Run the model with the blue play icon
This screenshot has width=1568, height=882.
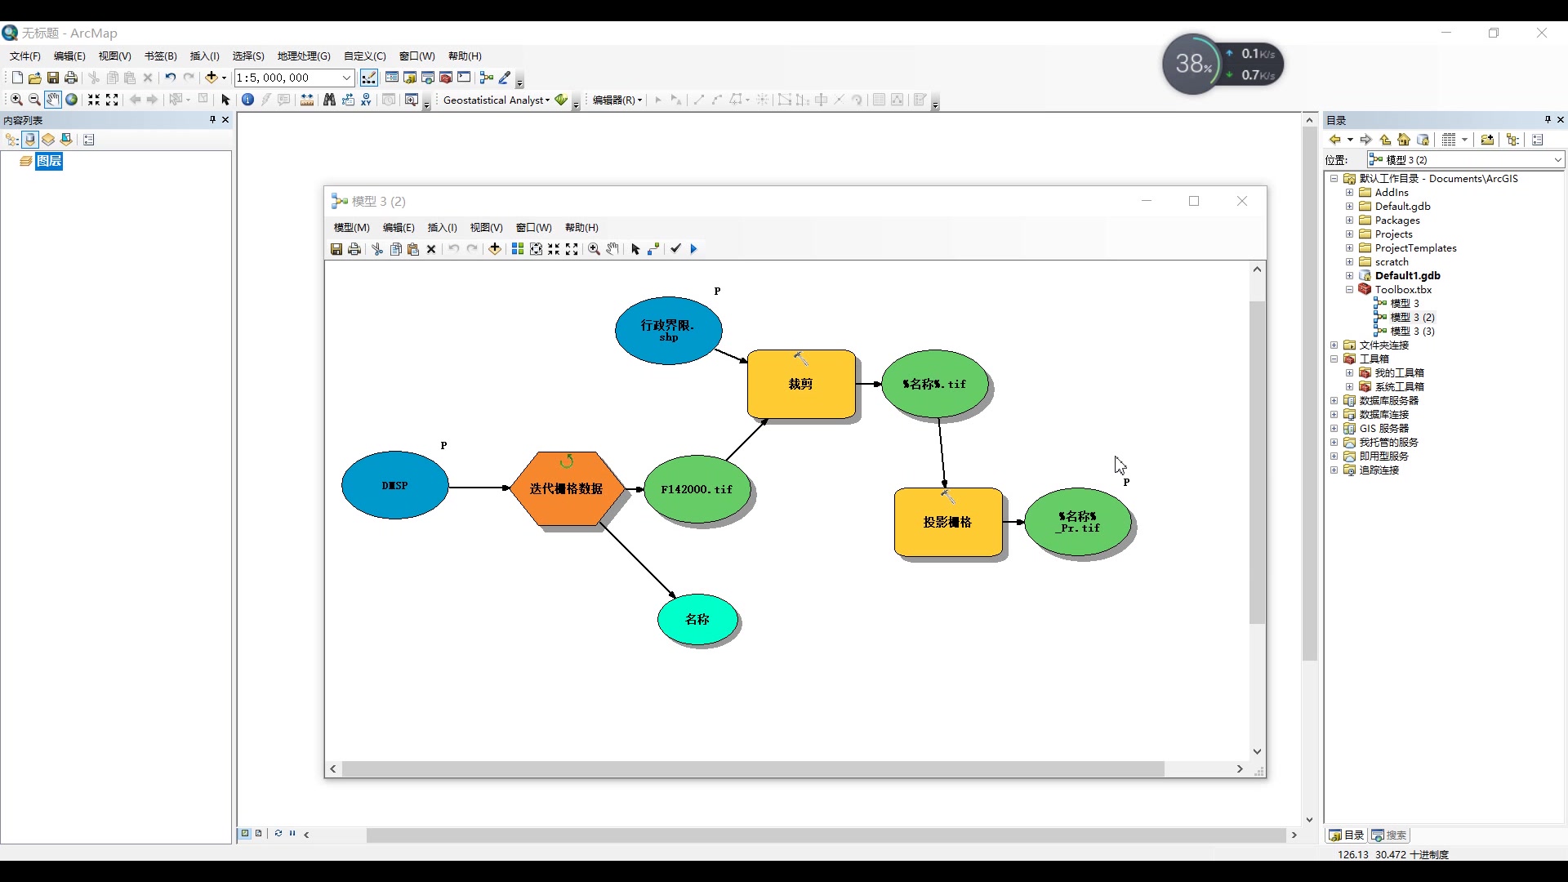coord(693,249)
